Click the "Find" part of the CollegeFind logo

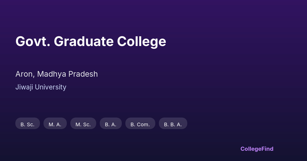pyautogui.click(x=267, y=149)
